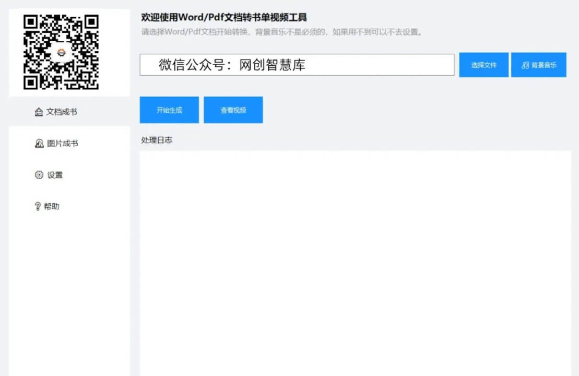Image resolution: width=579 pixels, height=376 pixels.
Task: Click the music note icon on 背景音乐 button
Action: pyautogui.click(x=524, y=65)
